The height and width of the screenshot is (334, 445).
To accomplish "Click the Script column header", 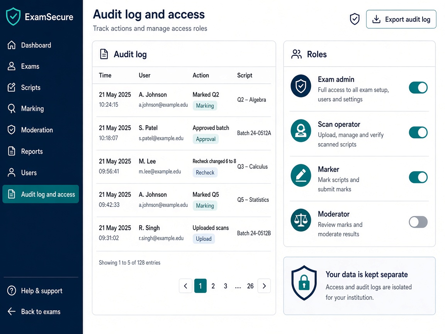I will (245, 75).
